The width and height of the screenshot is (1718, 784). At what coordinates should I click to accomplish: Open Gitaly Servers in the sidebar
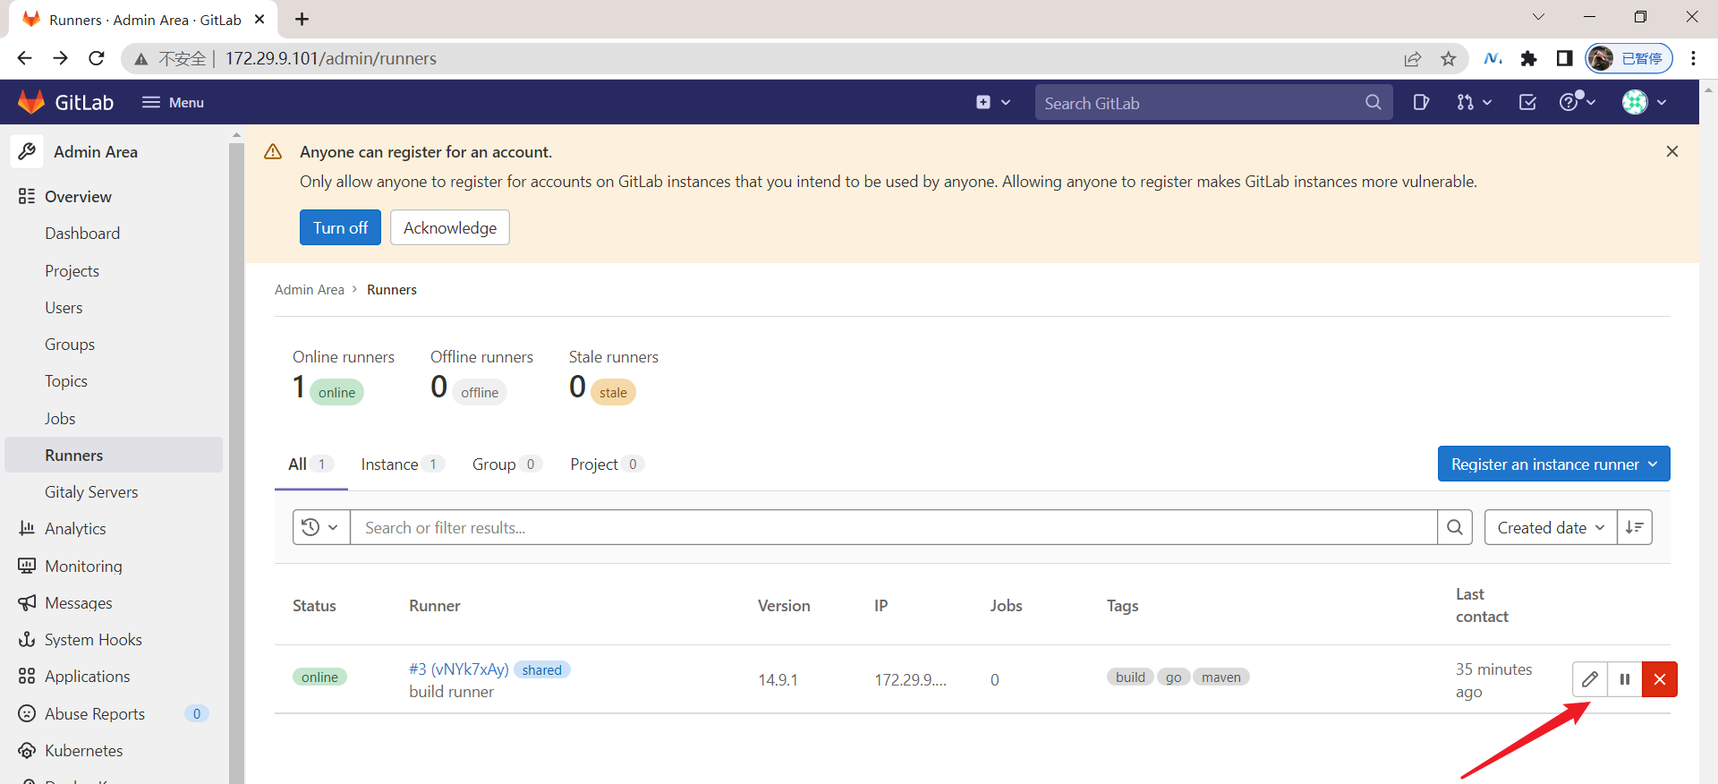[x=91, y=492]
